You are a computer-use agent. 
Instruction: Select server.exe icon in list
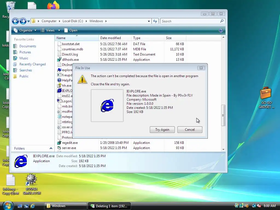(x=59, y=148)
